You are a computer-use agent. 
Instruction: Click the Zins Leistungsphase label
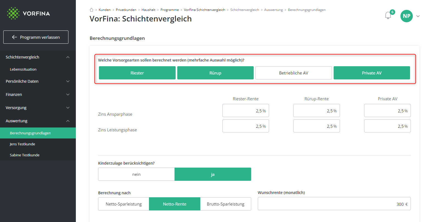point(117,130)
